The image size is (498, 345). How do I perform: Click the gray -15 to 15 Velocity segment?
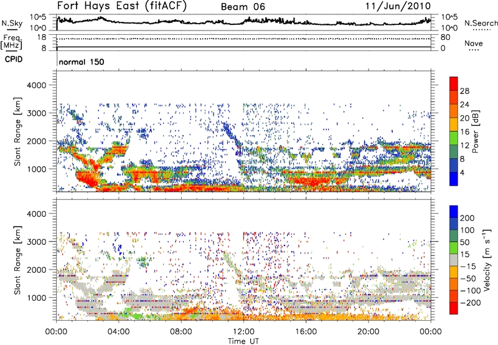coord(454,260)
